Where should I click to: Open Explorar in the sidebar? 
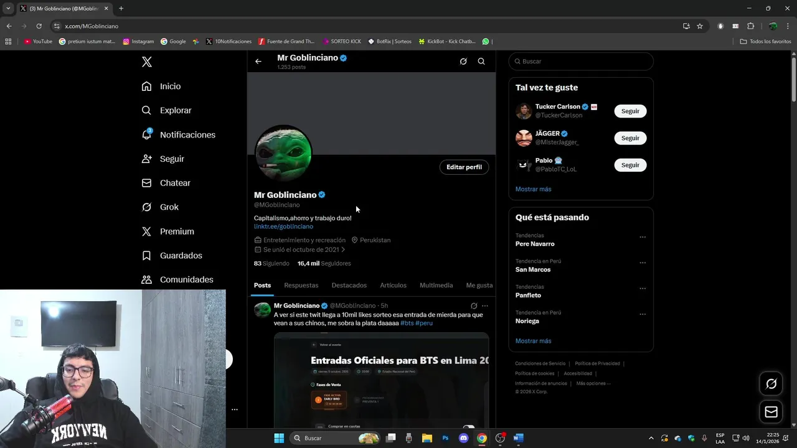(166, 110)
